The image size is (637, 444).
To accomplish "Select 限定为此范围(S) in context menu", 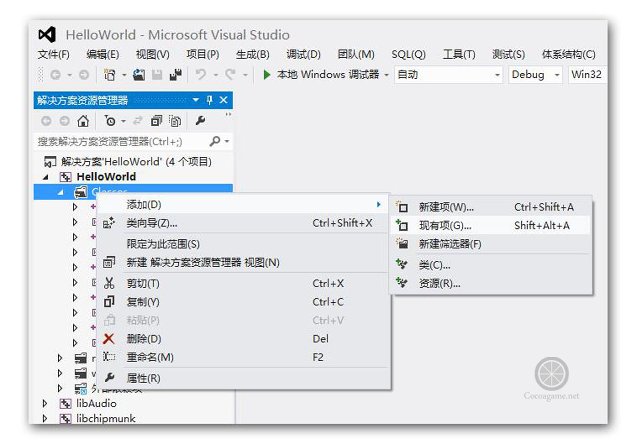I will (243, 244).
